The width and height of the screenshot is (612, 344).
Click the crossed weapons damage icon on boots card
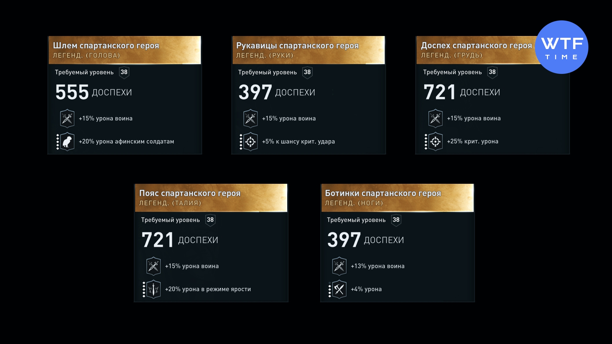[339, 289]
